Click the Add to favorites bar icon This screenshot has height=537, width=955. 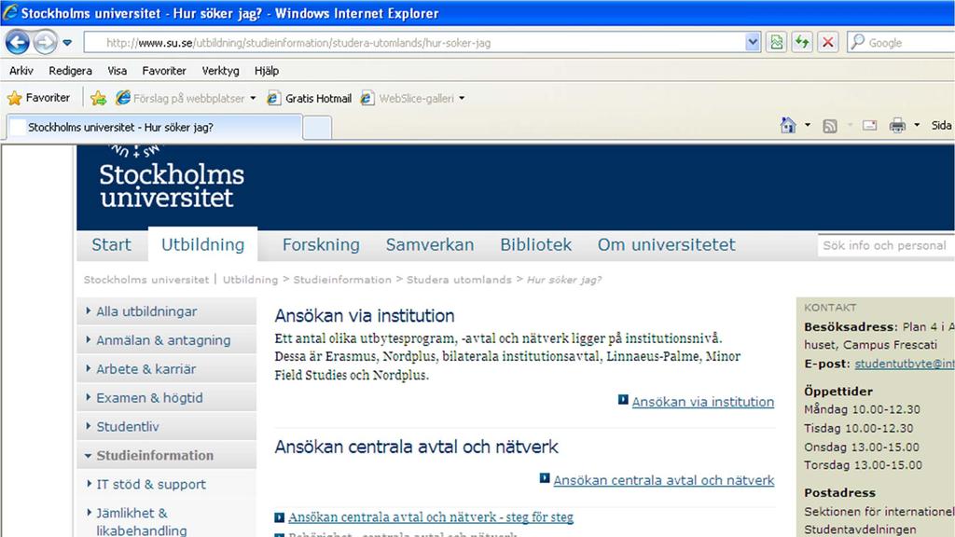(x=98, y=98)
